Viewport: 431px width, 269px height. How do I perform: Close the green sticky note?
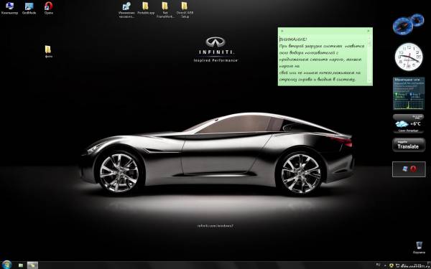(x=369, y=31)
